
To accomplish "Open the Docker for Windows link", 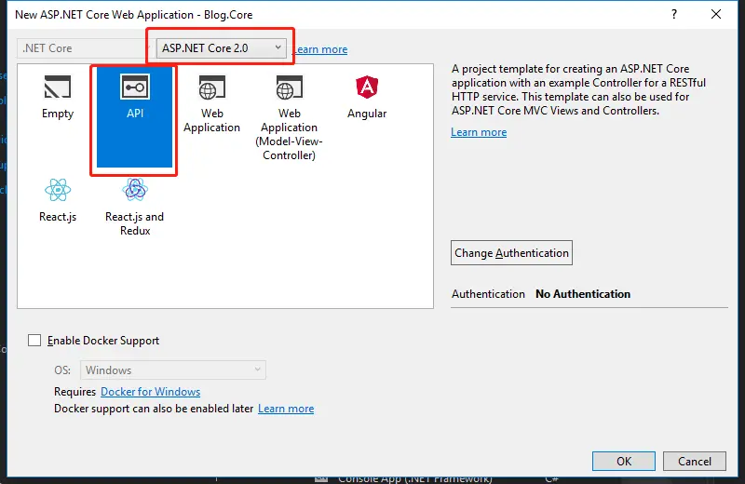I will click(150, 391).
